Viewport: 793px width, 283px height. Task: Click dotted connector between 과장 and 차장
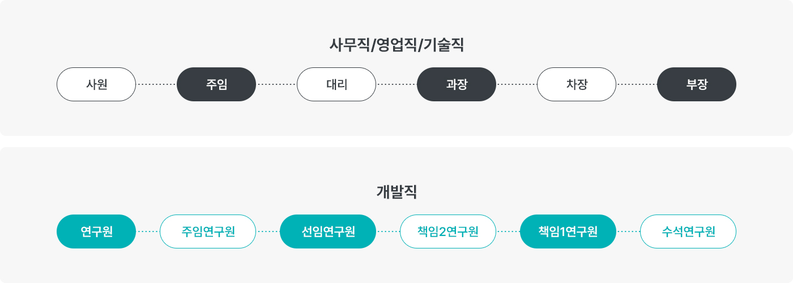[x=517, y=84]
